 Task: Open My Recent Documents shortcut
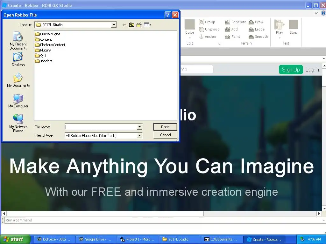point(18,41)
